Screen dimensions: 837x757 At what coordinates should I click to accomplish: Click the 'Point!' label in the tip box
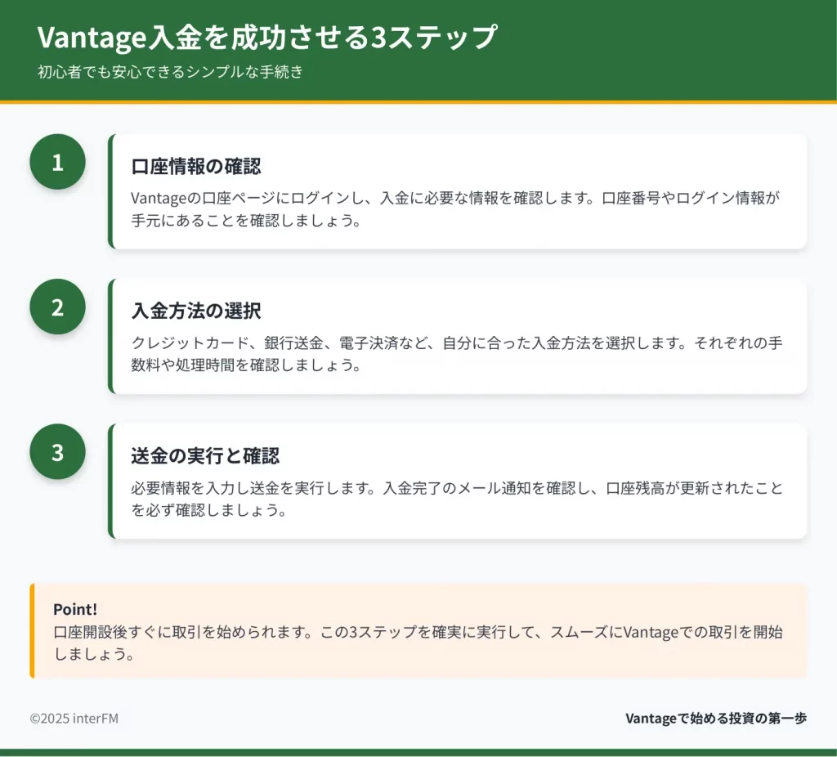pos(75,609)
